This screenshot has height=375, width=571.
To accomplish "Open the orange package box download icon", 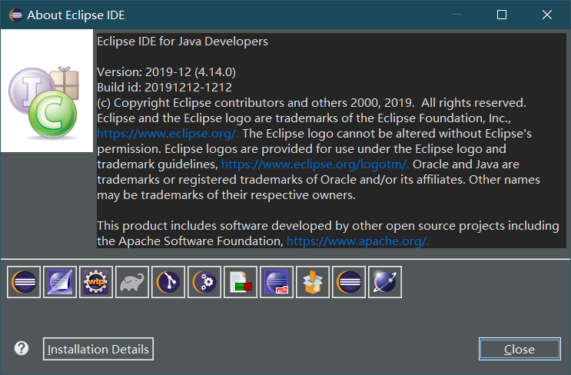I will (313, 282).
